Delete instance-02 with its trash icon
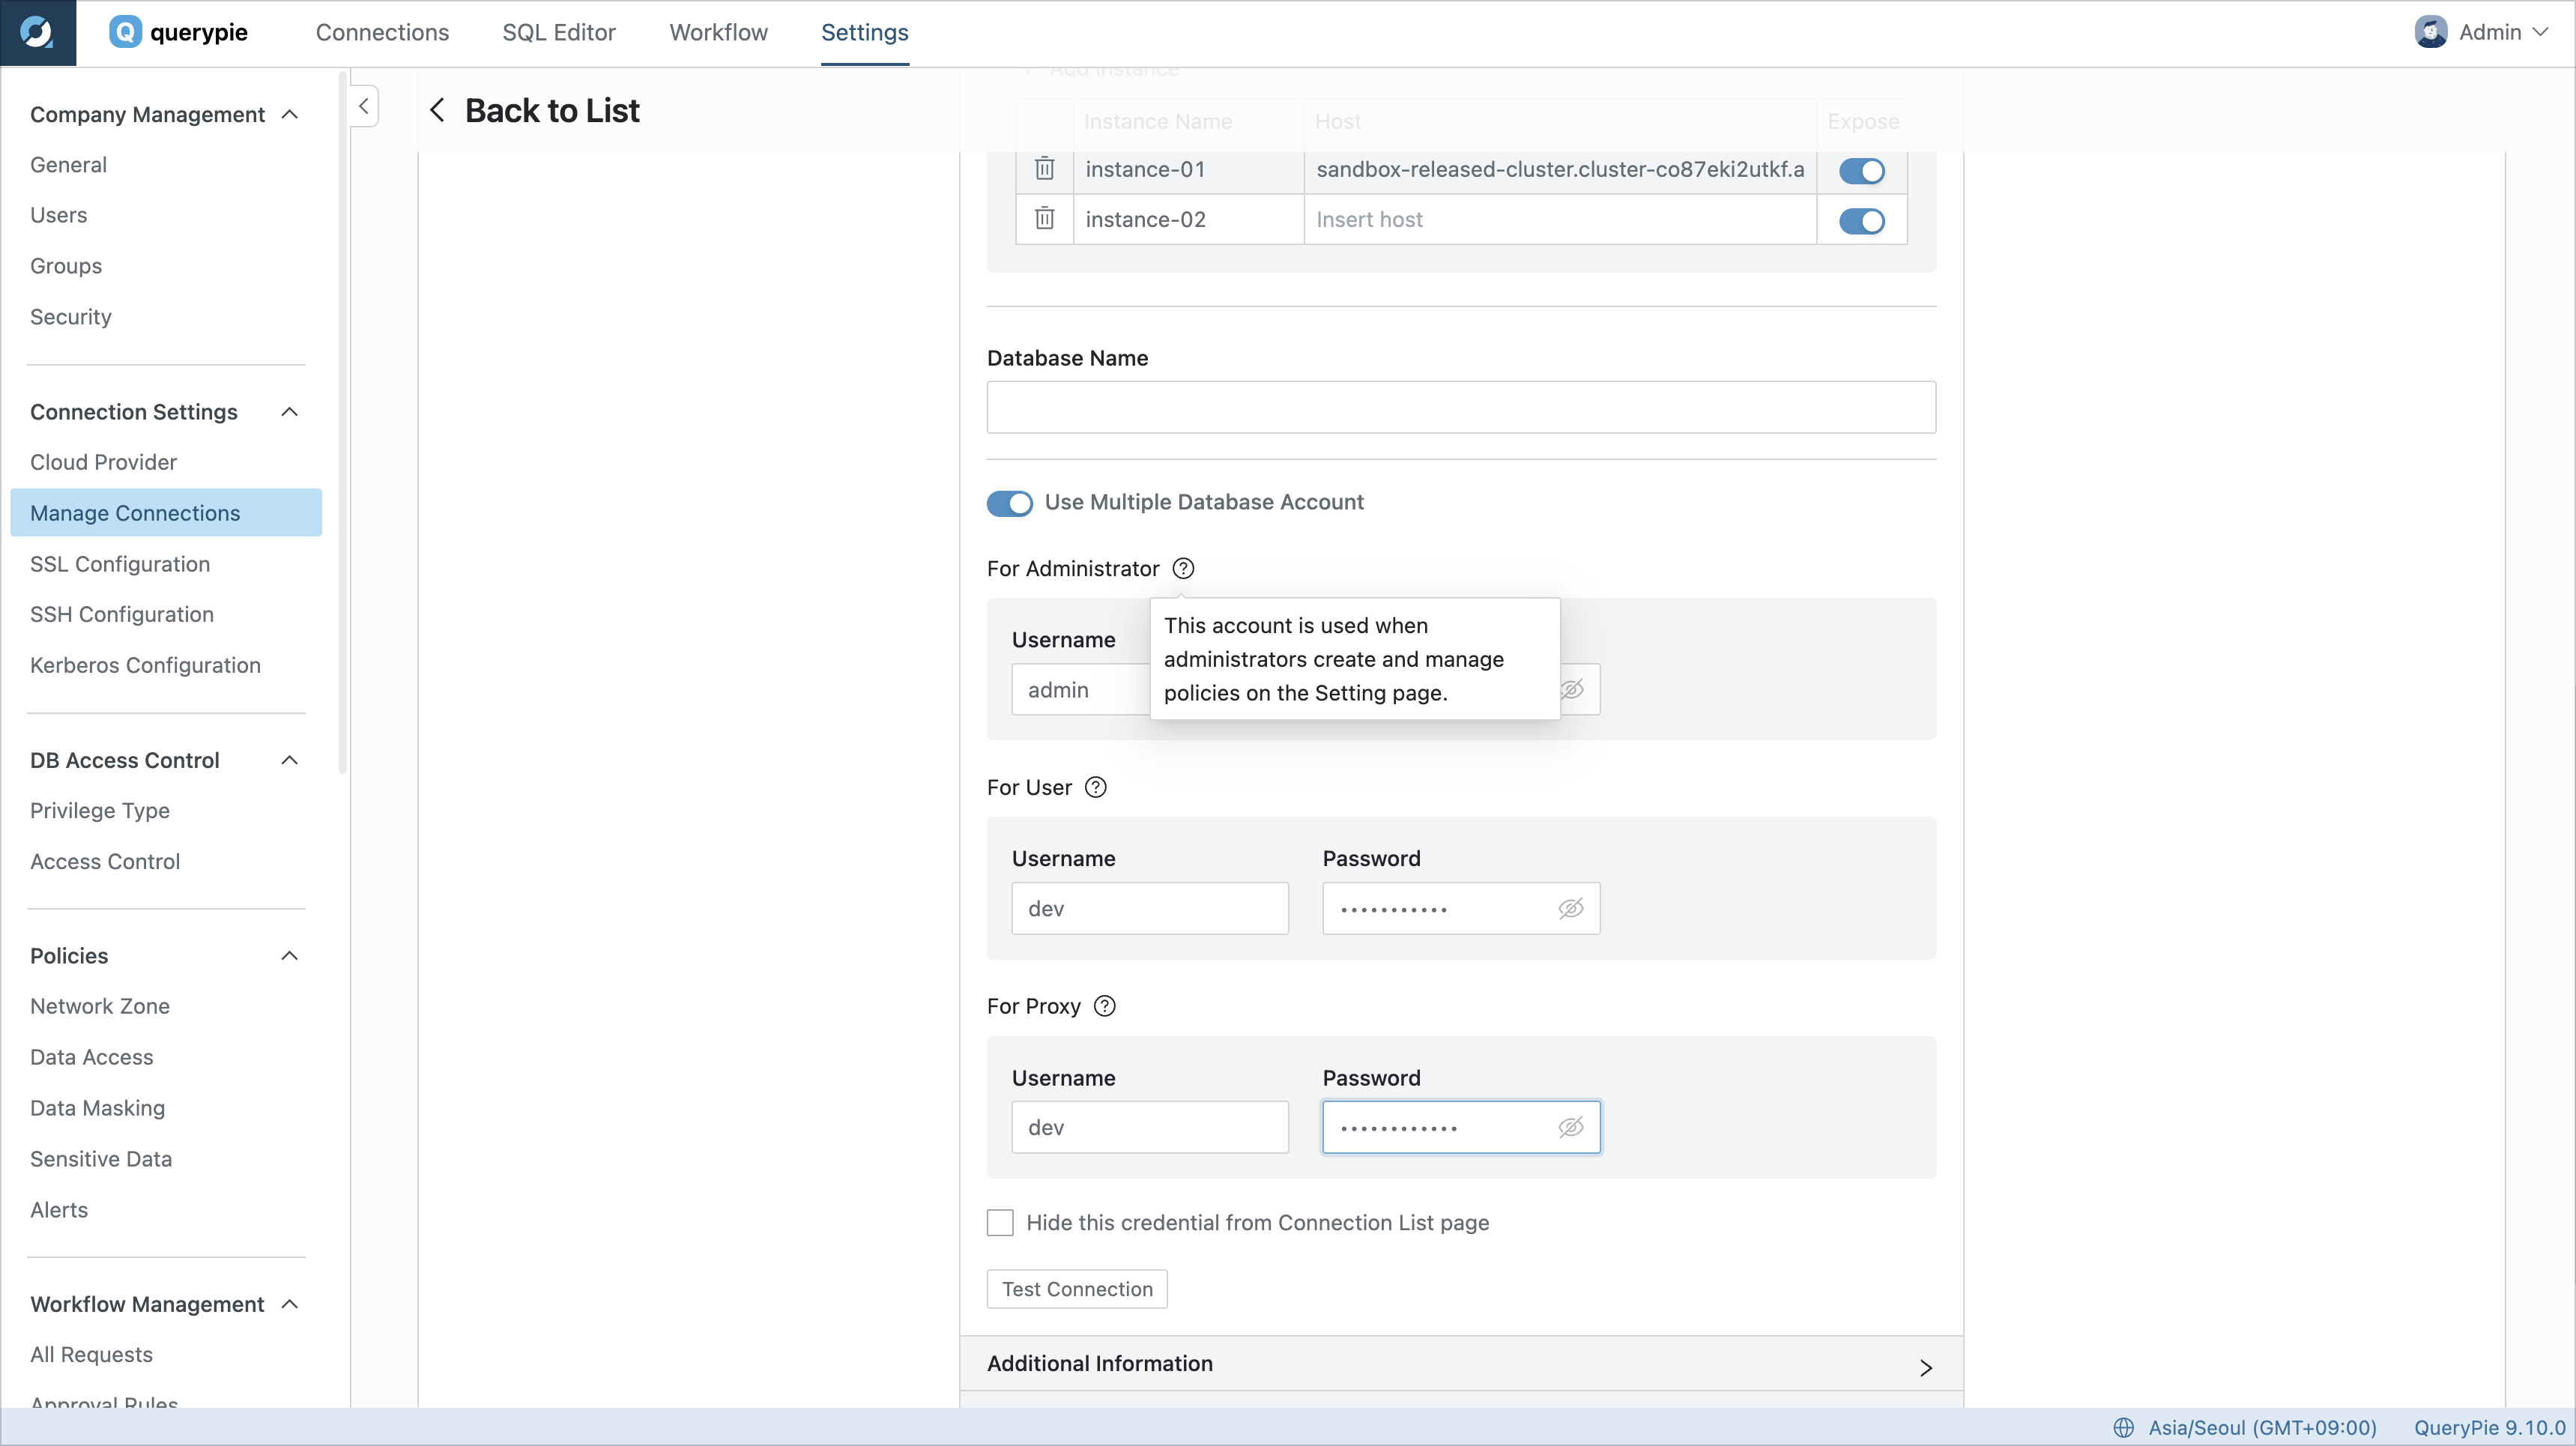 point(1044,219)
